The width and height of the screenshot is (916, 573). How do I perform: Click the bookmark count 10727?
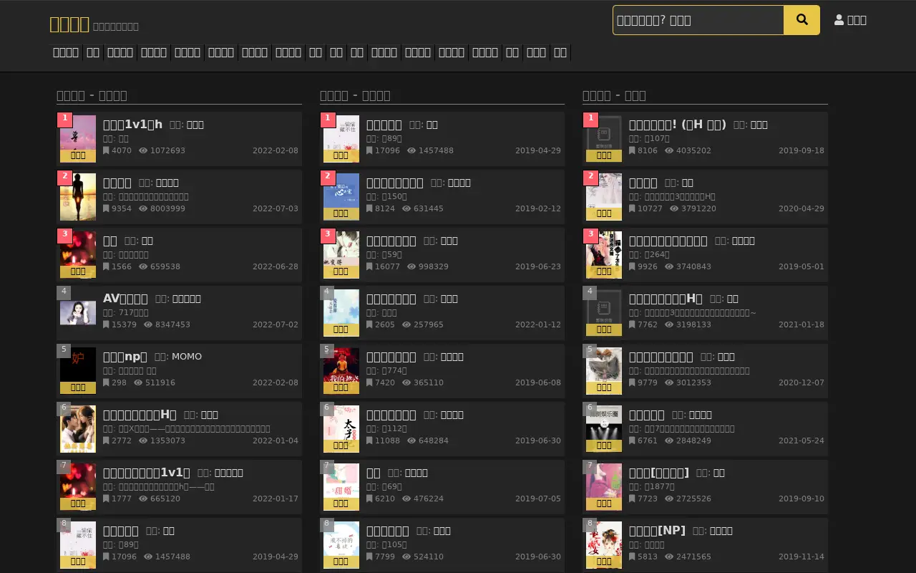point(651,209)
